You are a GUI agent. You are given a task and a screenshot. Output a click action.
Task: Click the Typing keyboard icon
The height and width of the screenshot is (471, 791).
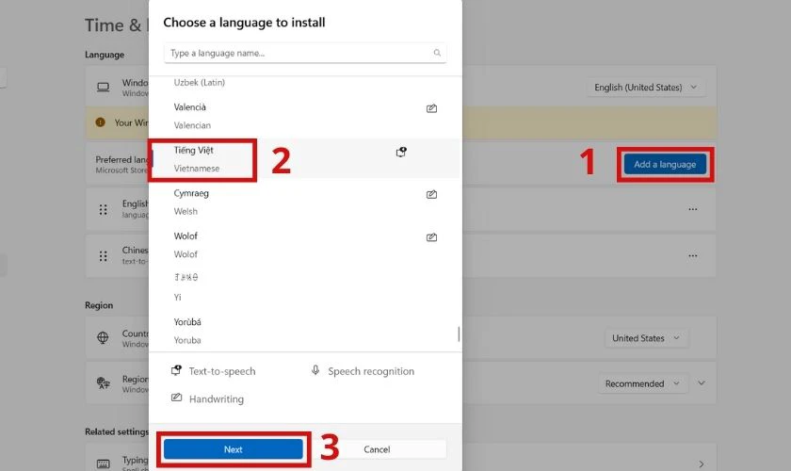coord(103,463)
